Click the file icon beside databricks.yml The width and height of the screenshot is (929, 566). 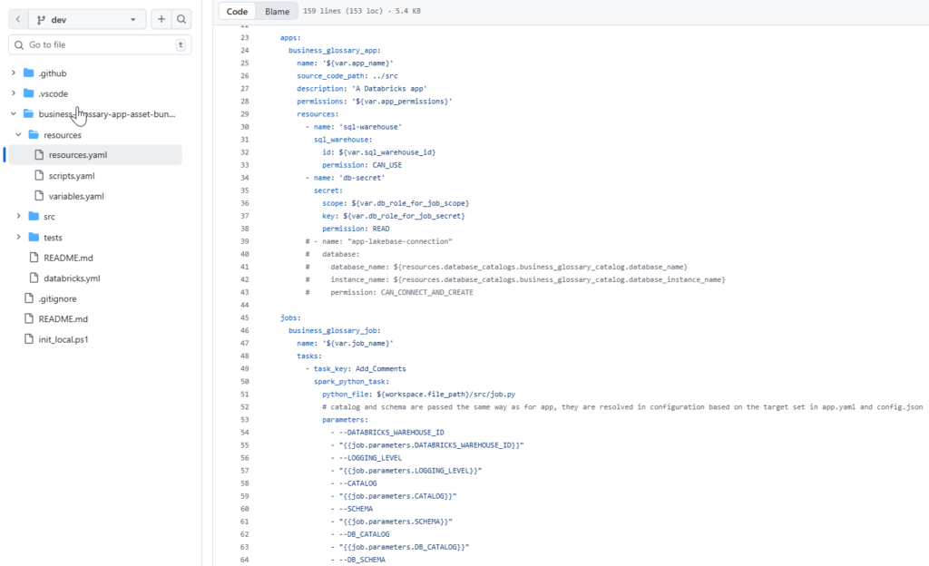35,278
